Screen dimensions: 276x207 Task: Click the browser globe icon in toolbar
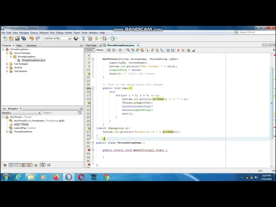click(x=76, y=38)
